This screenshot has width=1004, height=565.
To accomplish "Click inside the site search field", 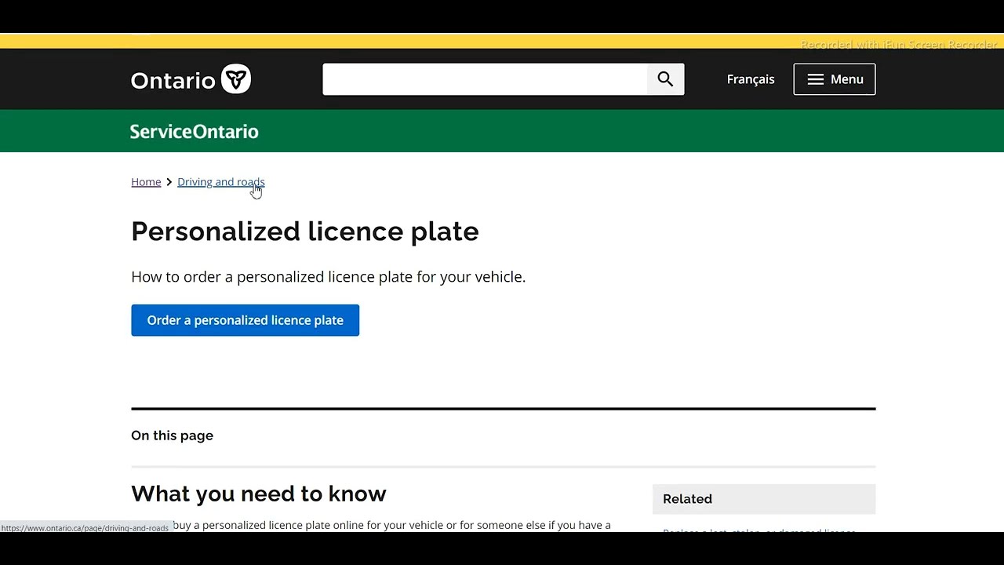I will point(485,79).
